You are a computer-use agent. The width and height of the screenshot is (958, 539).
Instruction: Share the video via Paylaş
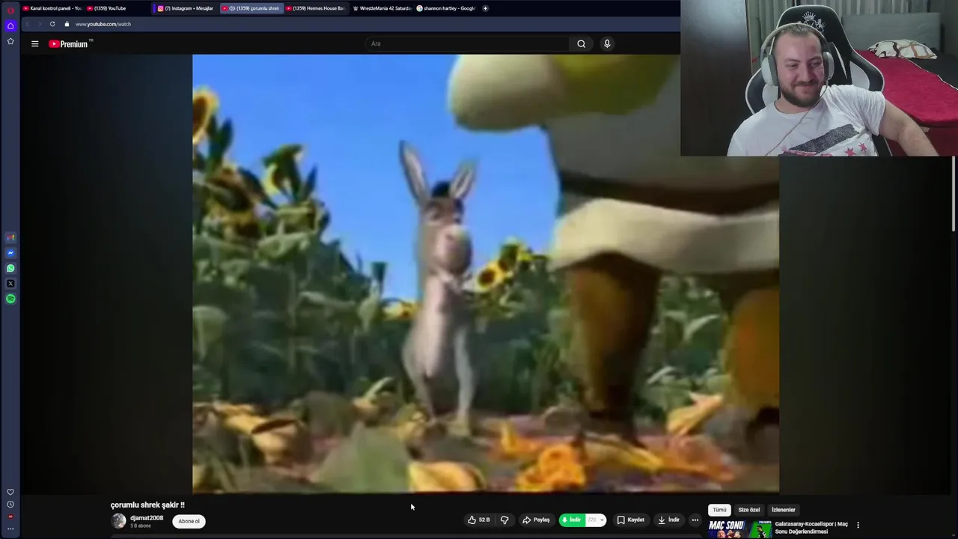[x=536, y=520]
